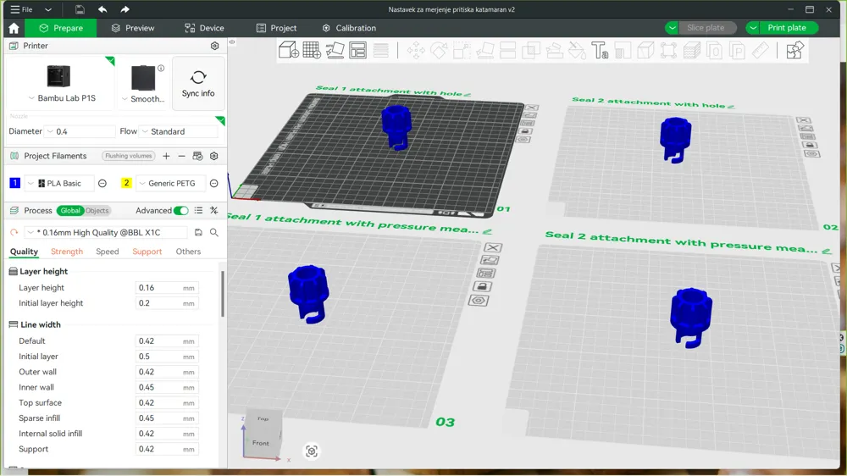Toggle the lock on plate 03
The height and width of the screenshot is (476, 847).
[x=483, y=286]
